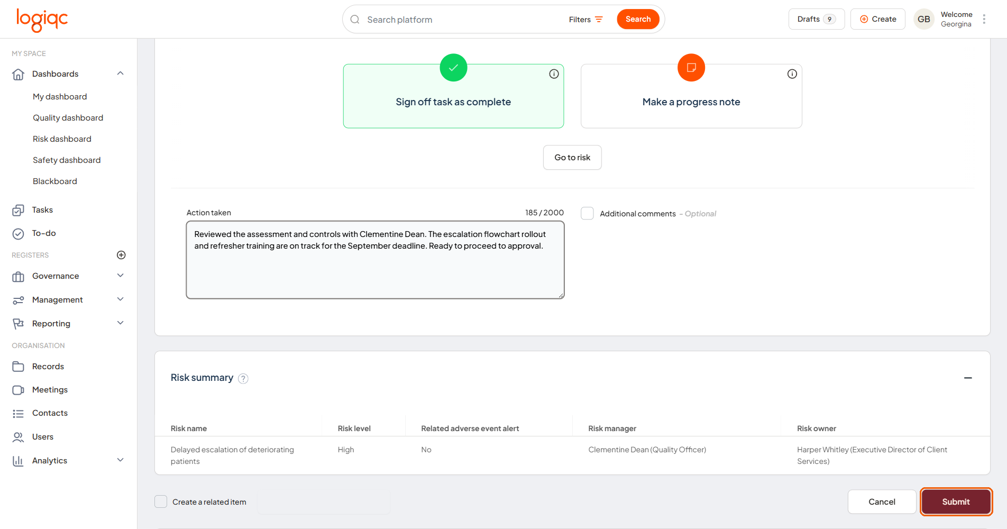This screenshot has width=1007, height=529.
Task: Open the Drafts list
Action: click(x=816, y=19)
